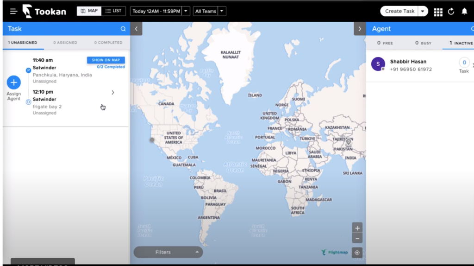
Task: Collapse the Task panel arrow
Action: (x=137, y=29)
